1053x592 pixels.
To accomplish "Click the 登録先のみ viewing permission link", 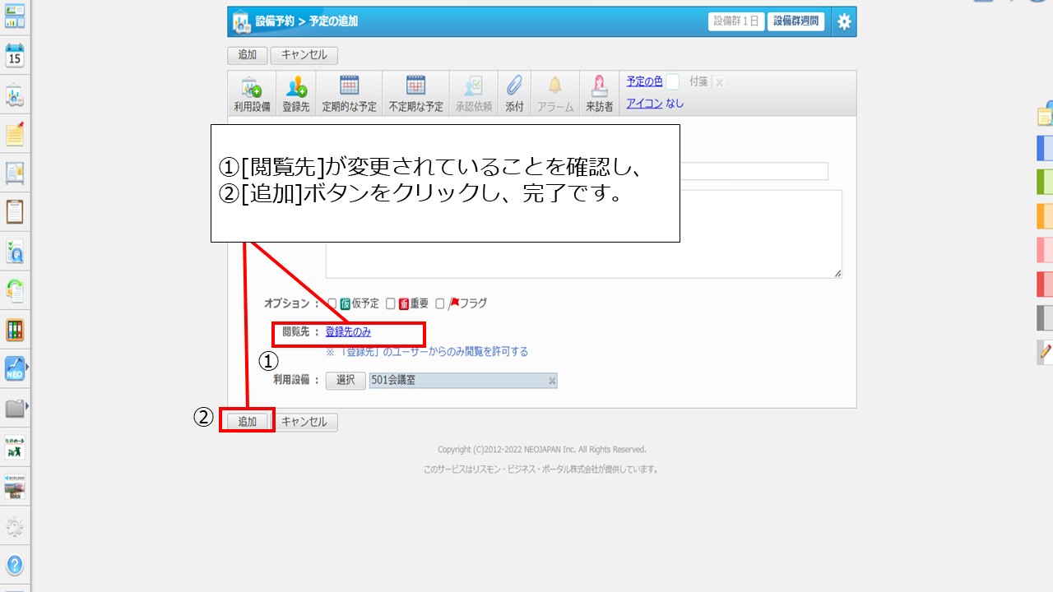I will [348, 332].
